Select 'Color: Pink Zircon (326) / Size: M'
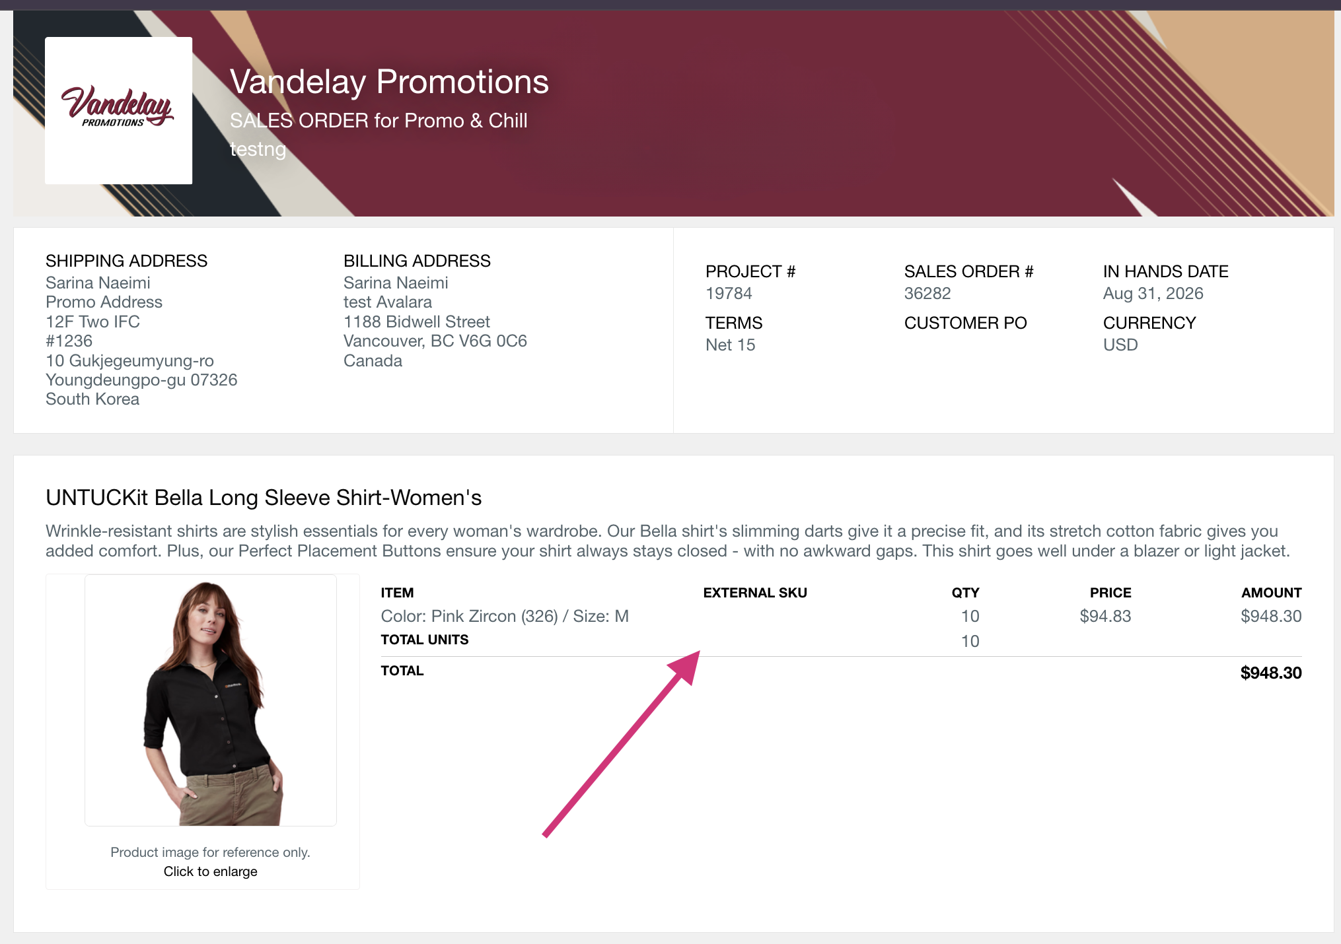 point(505,617)
